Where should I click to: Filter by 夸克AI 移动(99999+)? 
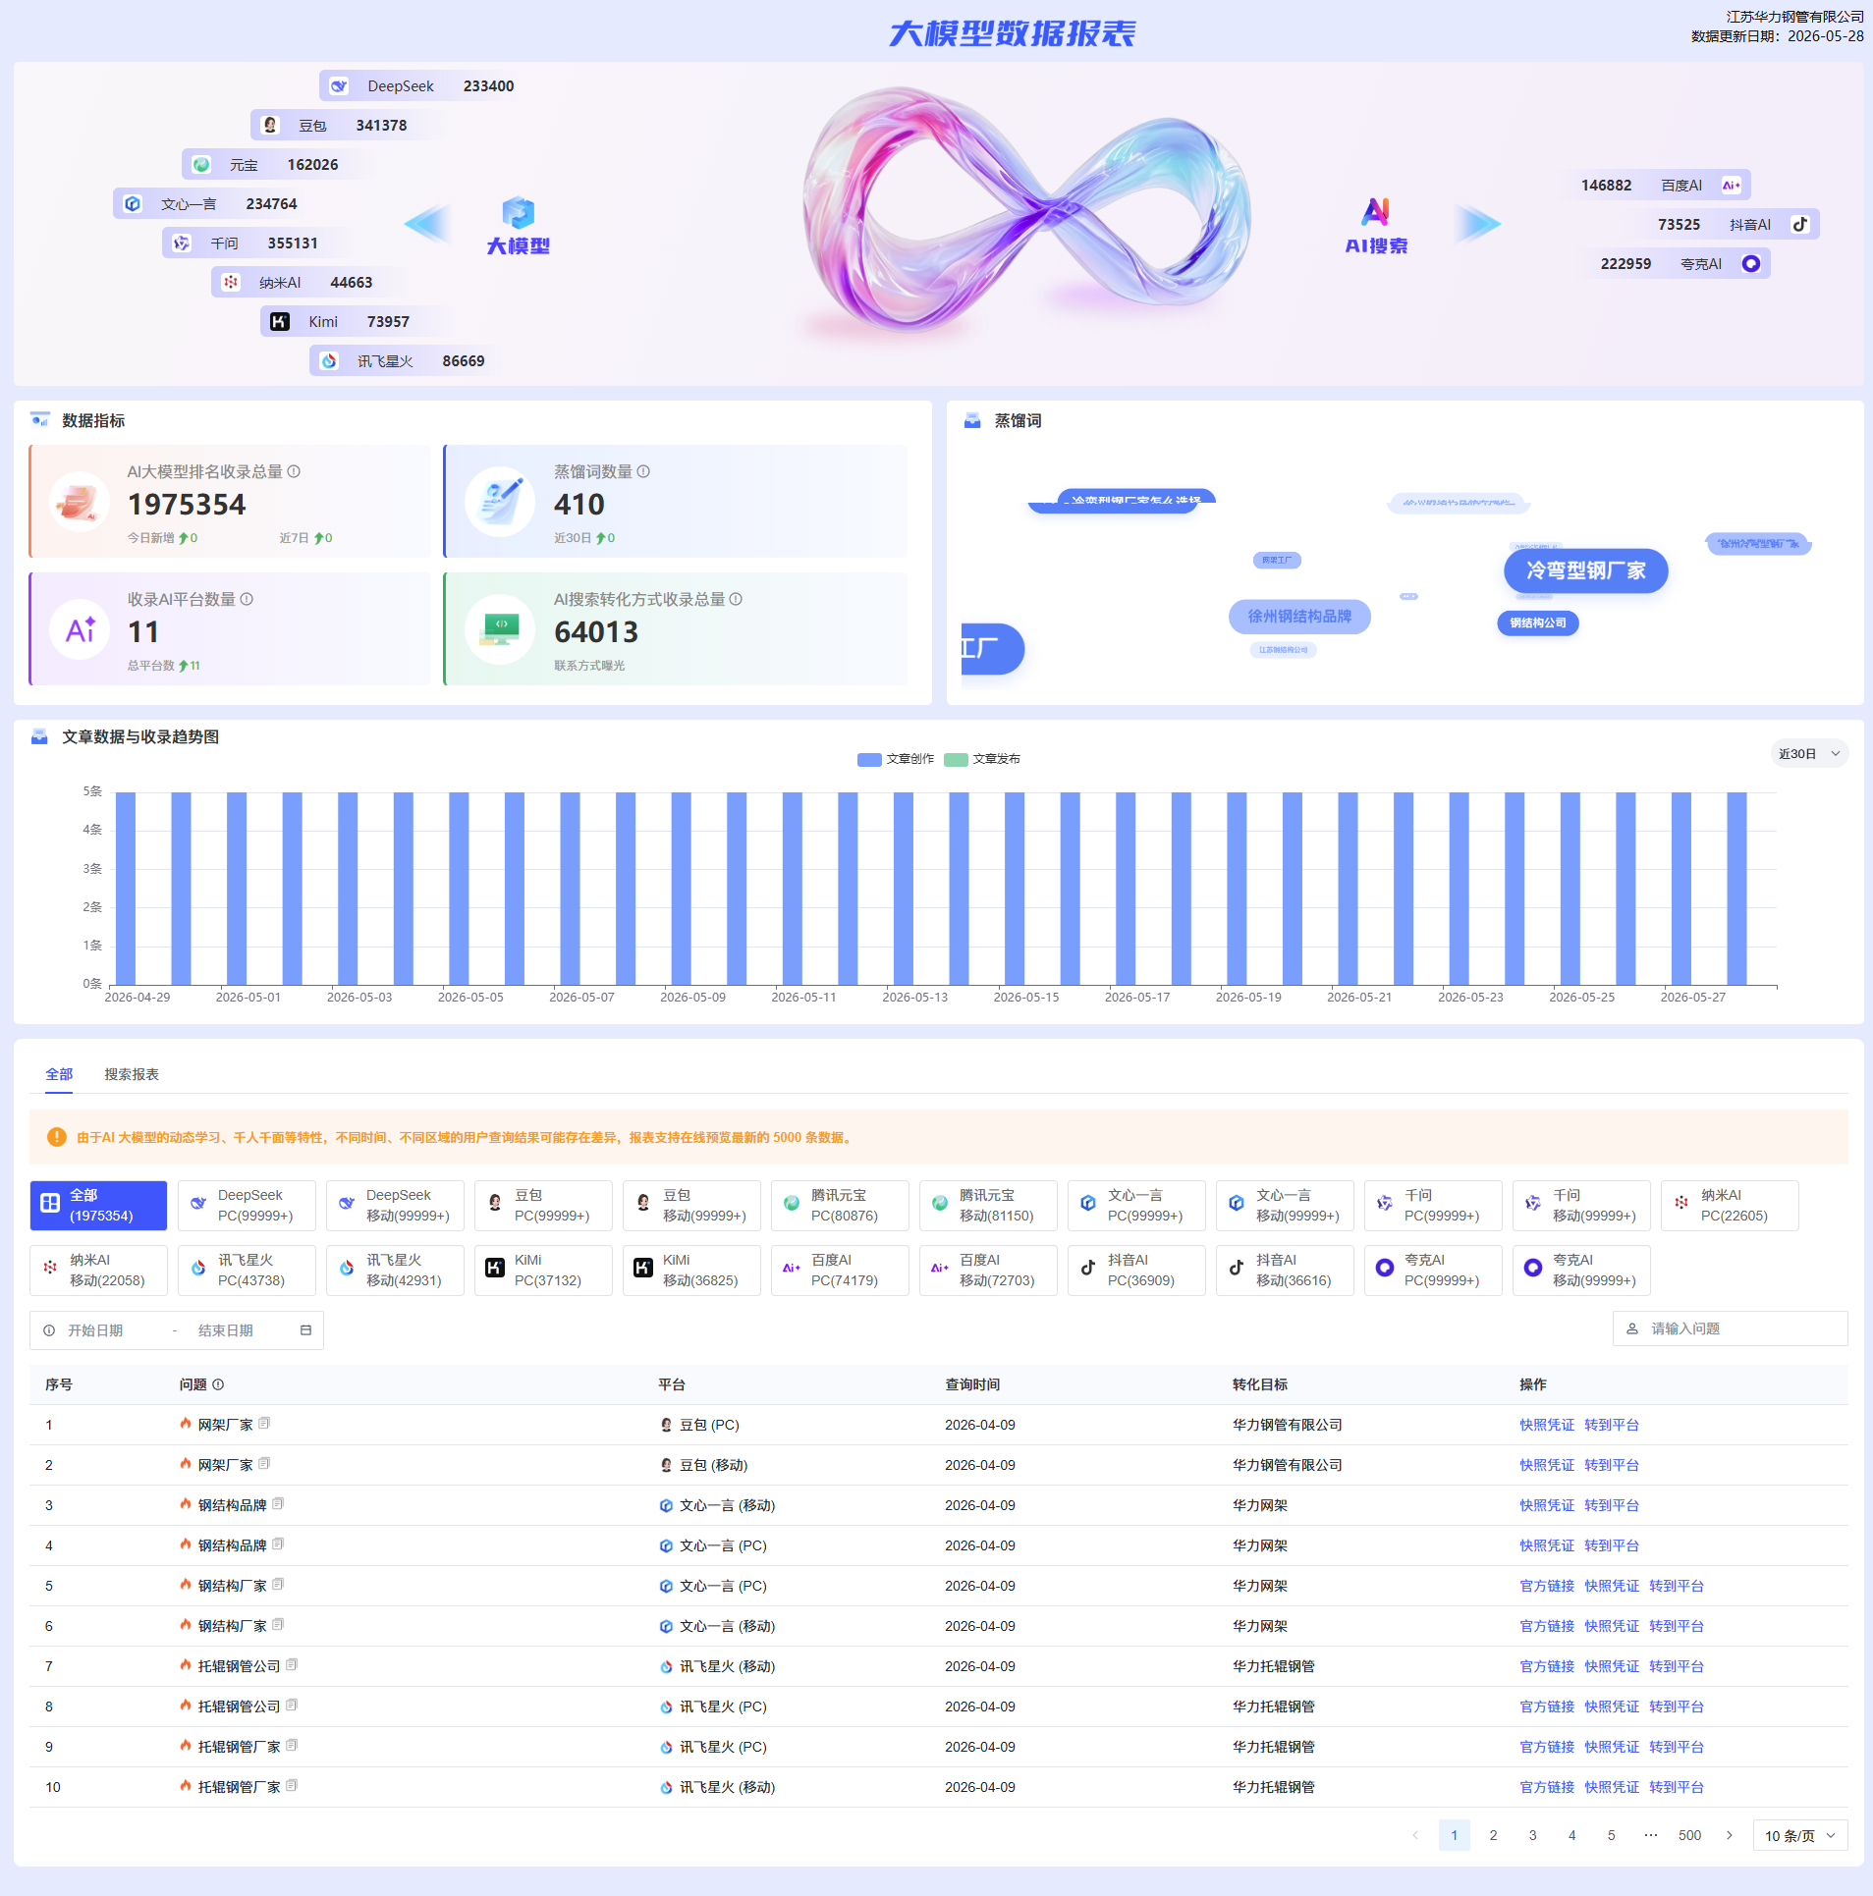click(1581, 1271)
